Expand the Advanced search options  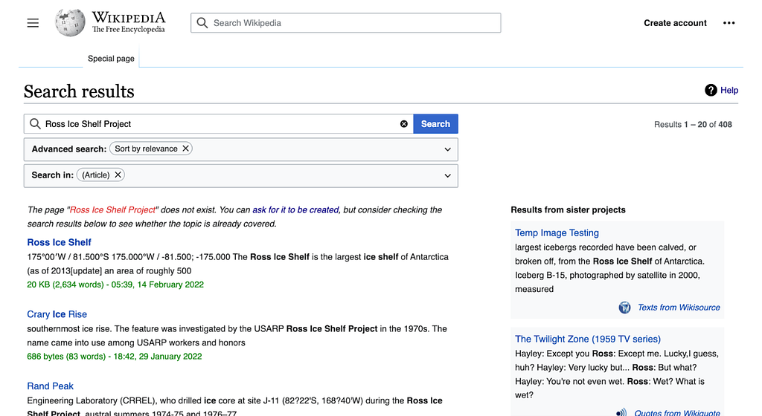pyautogui.click(x=447, y=149)
